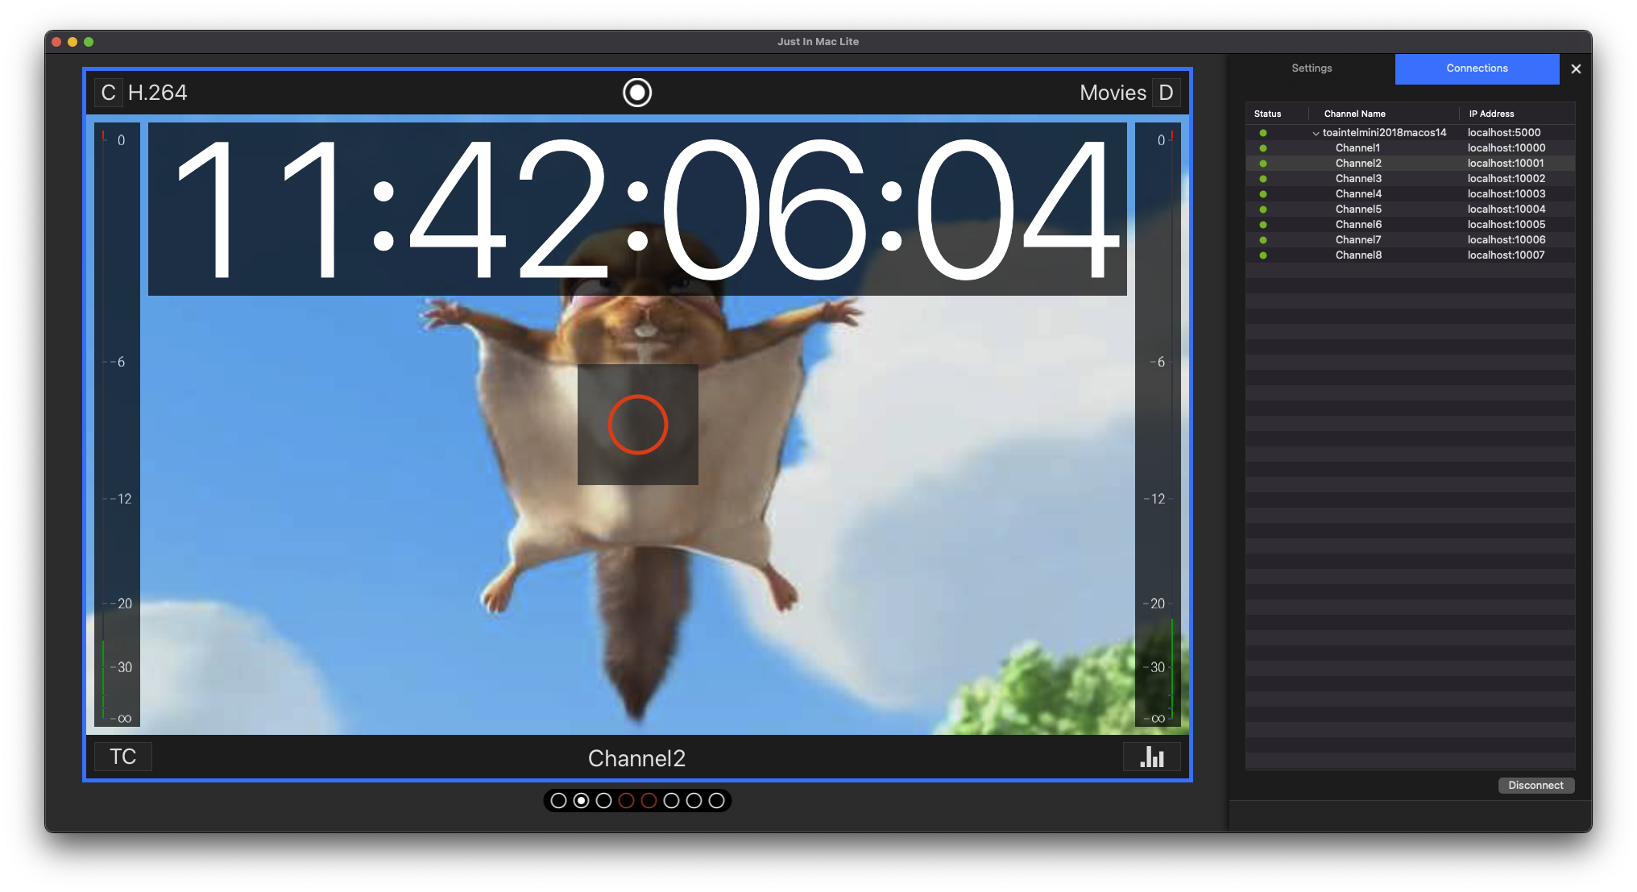Select the Channel8 row in connections list
The width and height of the screenshot is (1637, 892).
pyautogui.click(x=1411, y=255)
